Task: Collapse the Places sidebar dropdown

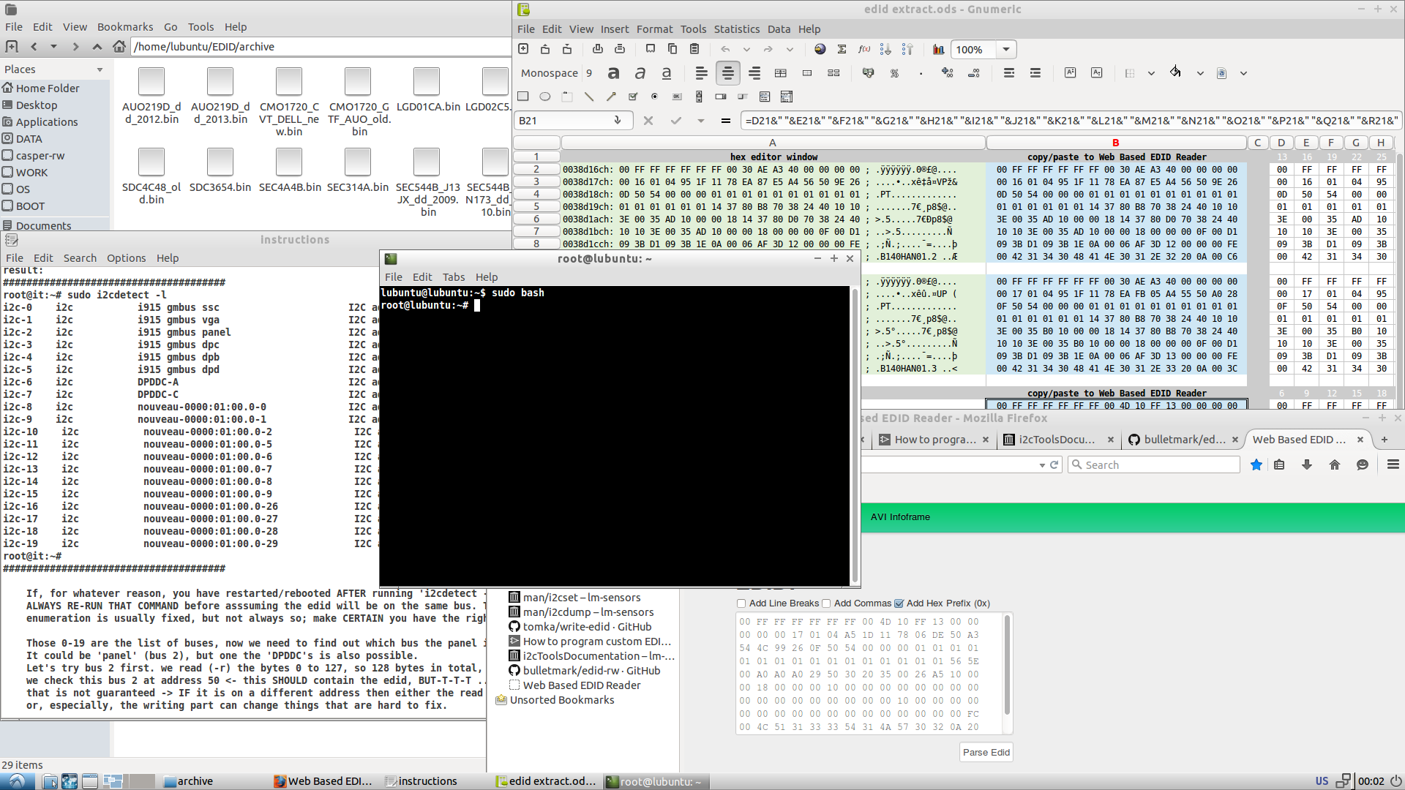Action: point(100,69)
